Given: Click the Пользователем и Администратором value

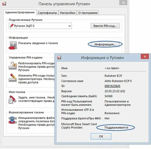Looking at the screenshot, I should pyautogui.click(x=117, y=103).
